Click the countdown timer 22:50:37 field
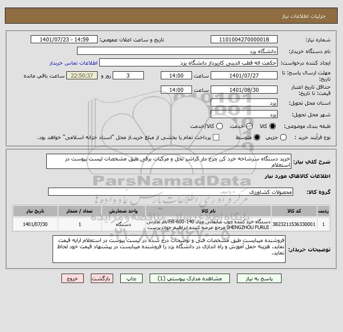Screen dimensions: 343x332 (82, 75)
